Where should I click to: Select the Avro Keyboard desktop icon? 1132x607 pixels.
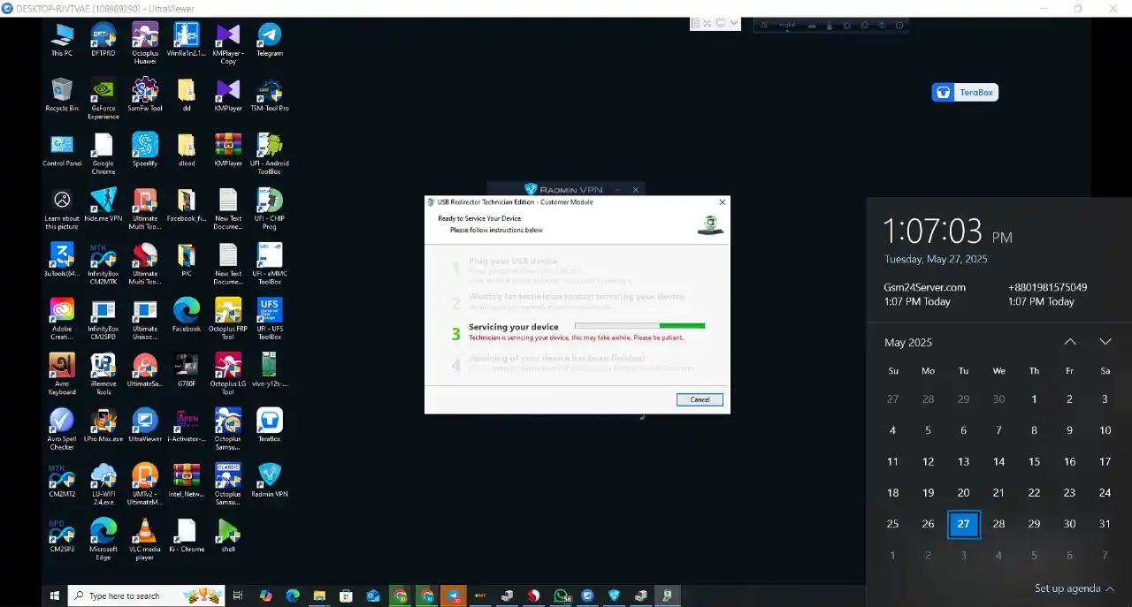coord(62,375)
